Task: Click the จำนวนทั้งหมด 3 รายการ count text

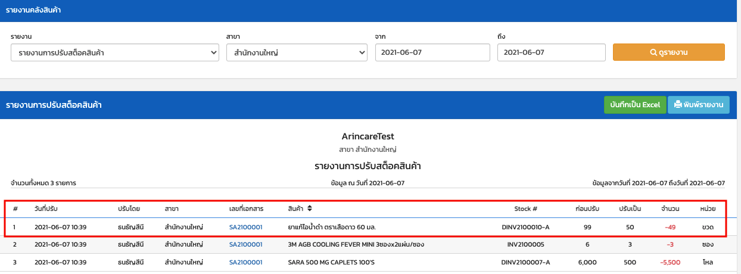Action: (x=43, y=183)
